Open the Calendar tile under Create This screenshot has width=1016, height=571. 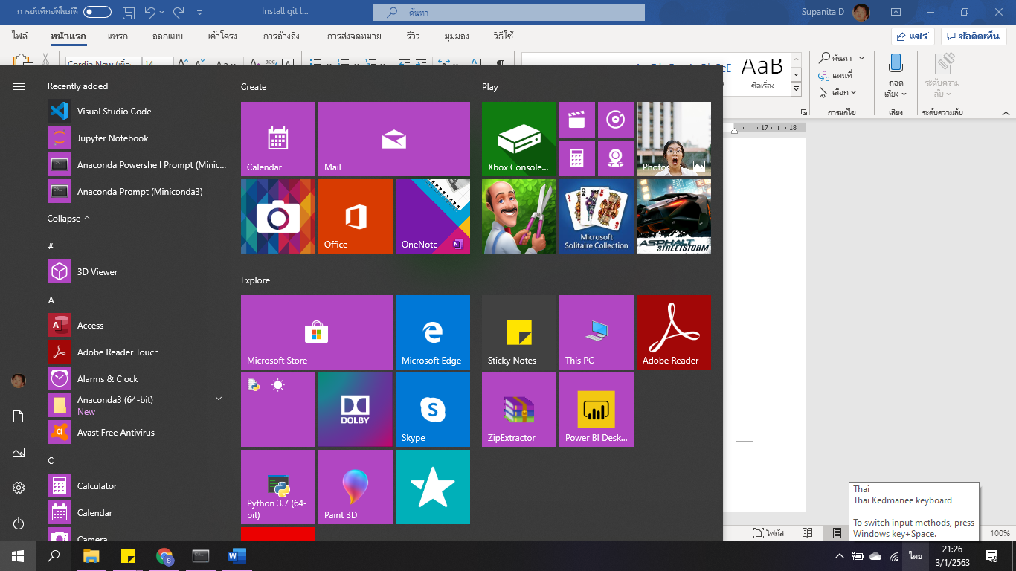[278, 139]
